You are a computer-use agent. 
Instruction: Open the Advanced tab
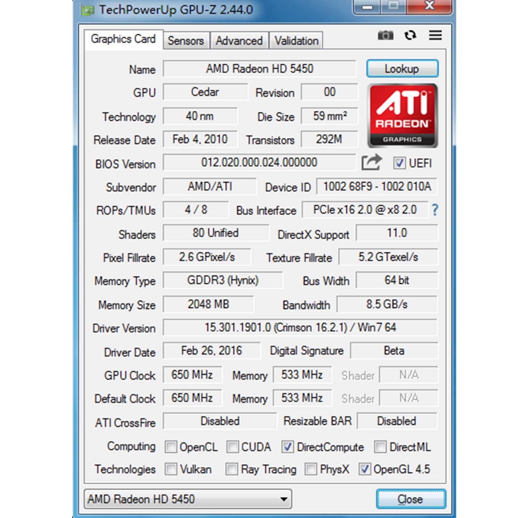coord(239,41)
